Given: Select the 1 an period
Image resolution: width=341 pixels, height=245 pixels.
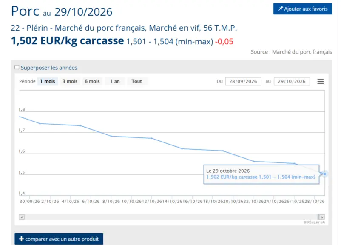Looking at the screenshot, I should 115,81.
